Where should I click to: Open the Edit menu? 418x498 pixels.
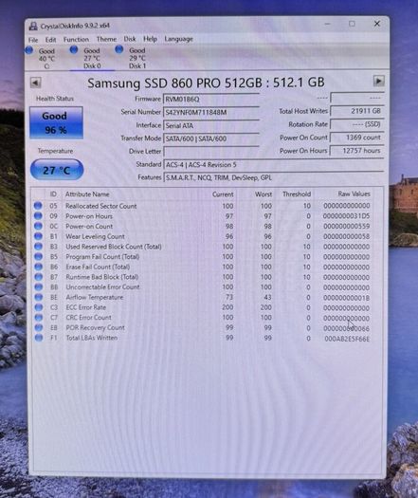coord(50,40)
